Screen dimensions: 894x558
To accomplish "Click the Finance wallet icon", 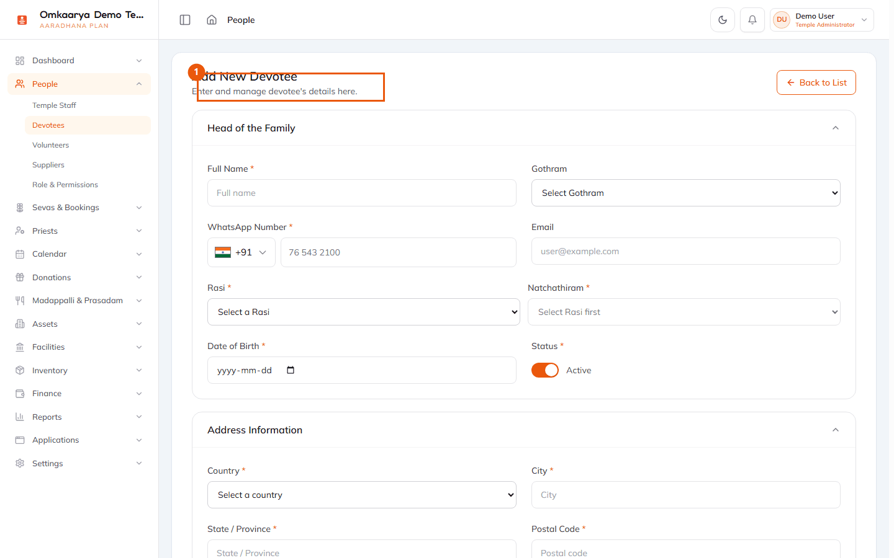I will 20,394.
